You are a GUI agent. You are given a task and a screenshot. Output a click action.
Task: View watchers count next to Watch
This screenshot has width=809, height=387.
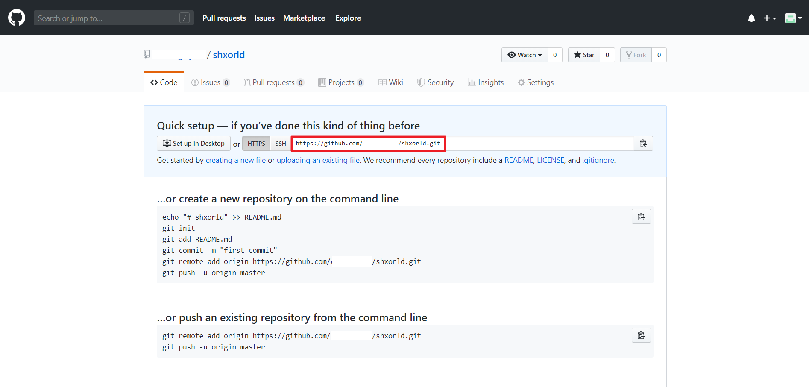click(x=555, y=55)
